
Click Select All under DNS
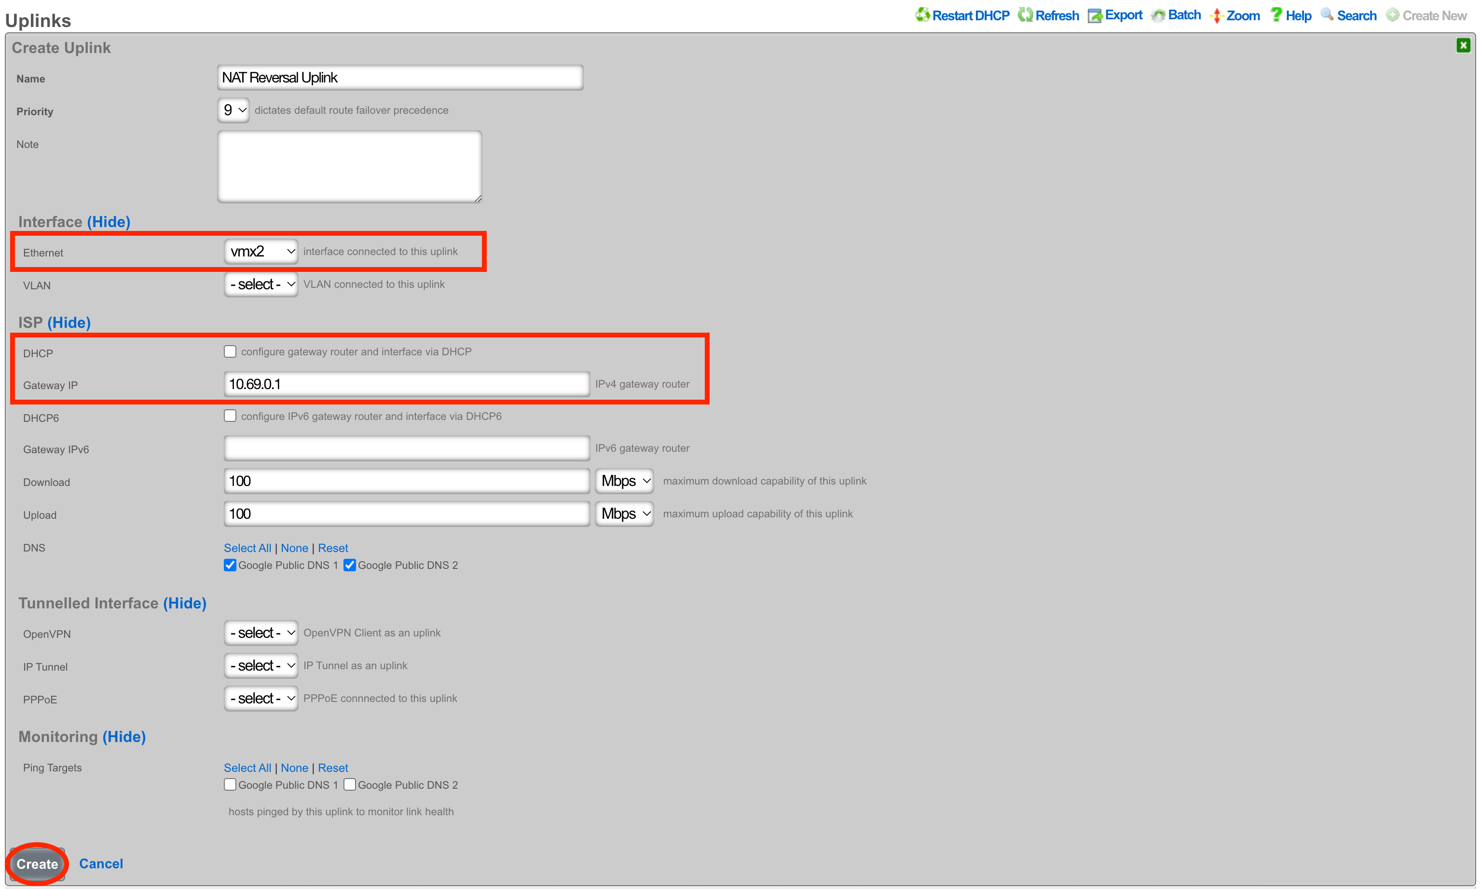tap(247, 548)
